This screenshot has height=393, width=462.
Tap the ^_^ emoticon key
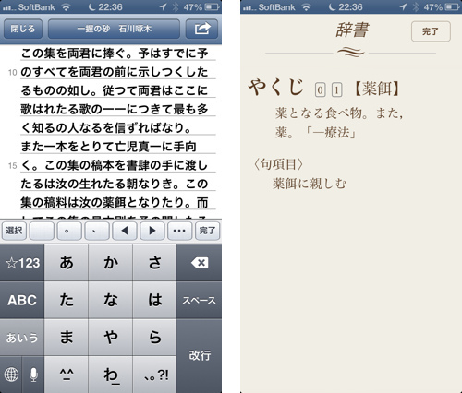(67, 375)
